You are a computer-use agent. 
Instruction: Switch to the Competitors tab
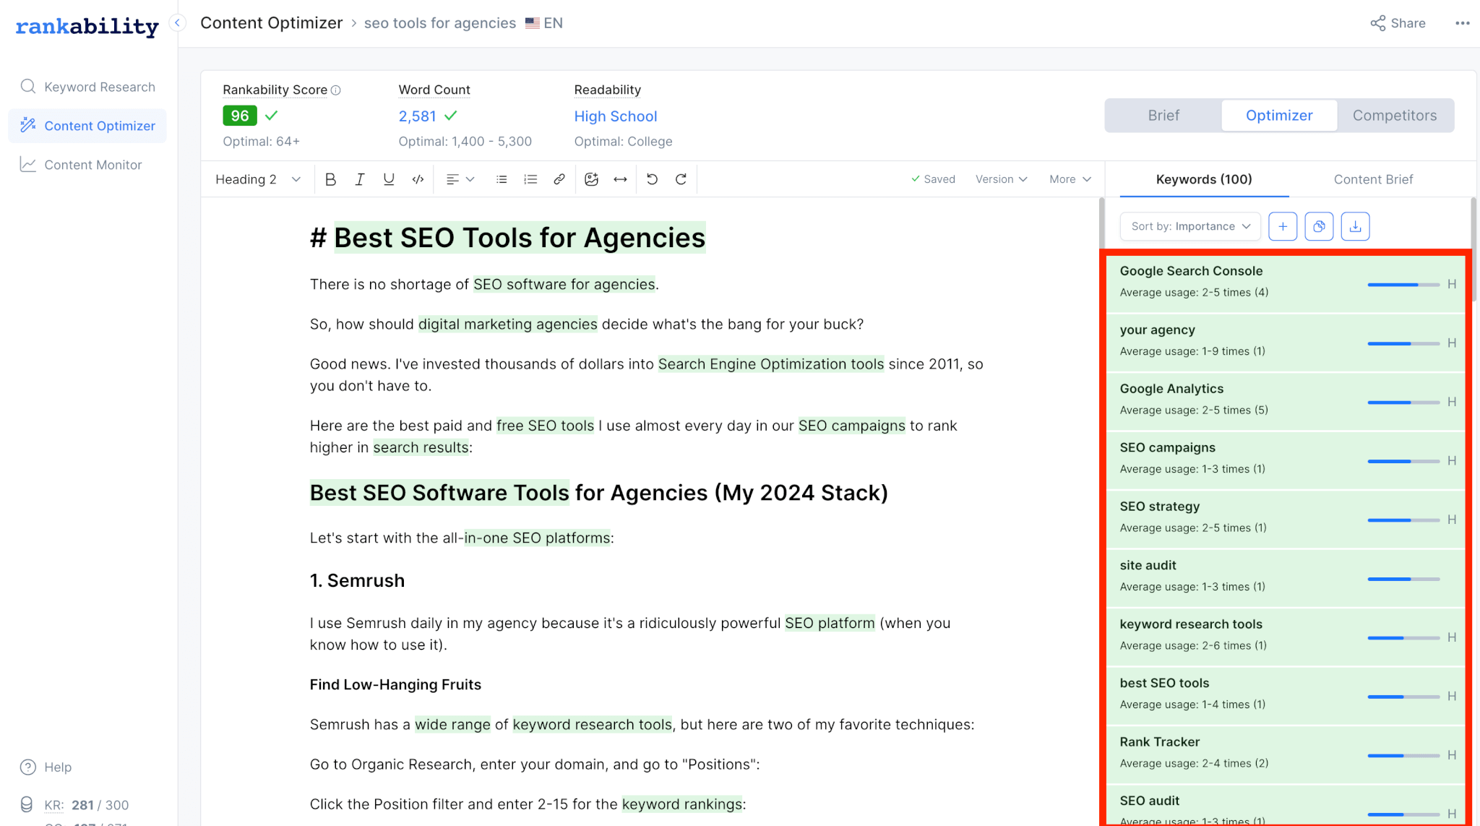coord(1395,116)
